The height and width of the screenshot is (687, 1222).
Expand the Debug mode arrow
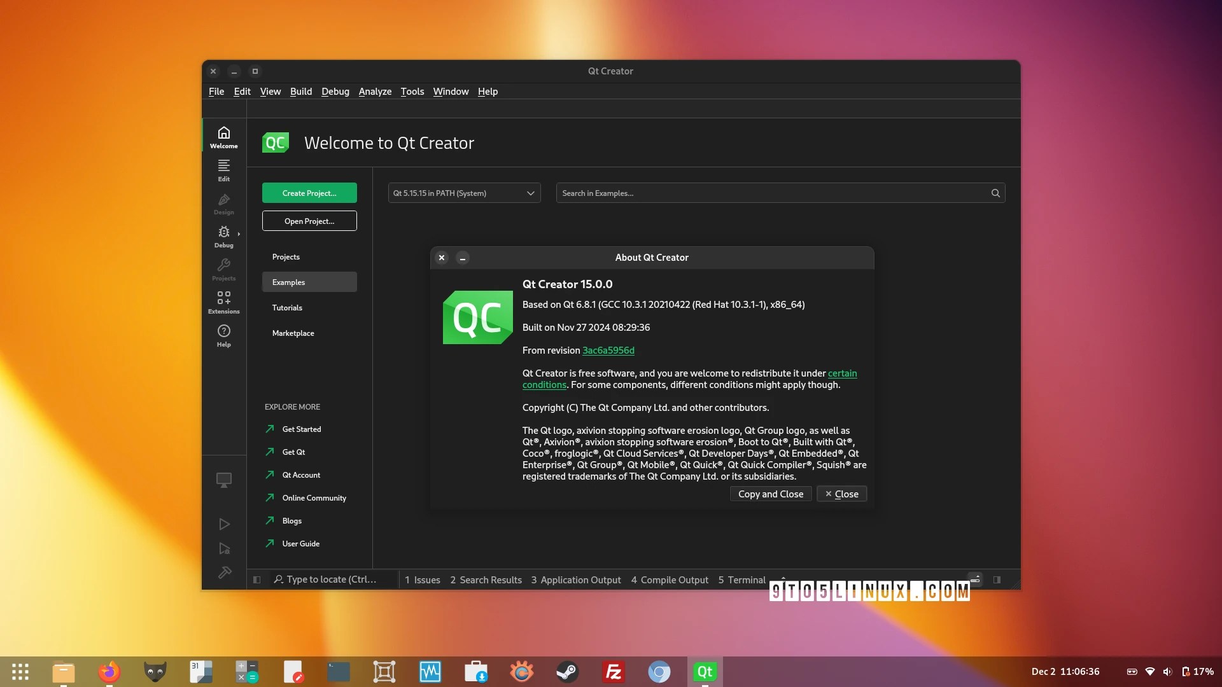coord(239,234)
